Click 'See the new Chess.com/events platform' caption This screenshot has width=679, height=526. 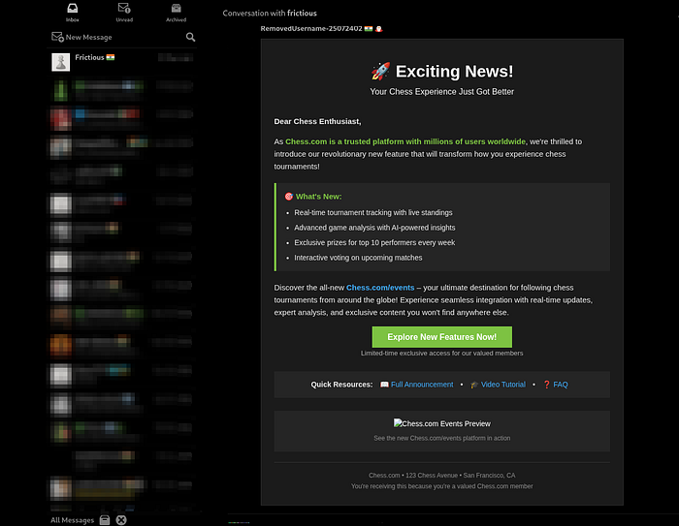(441, 438)
